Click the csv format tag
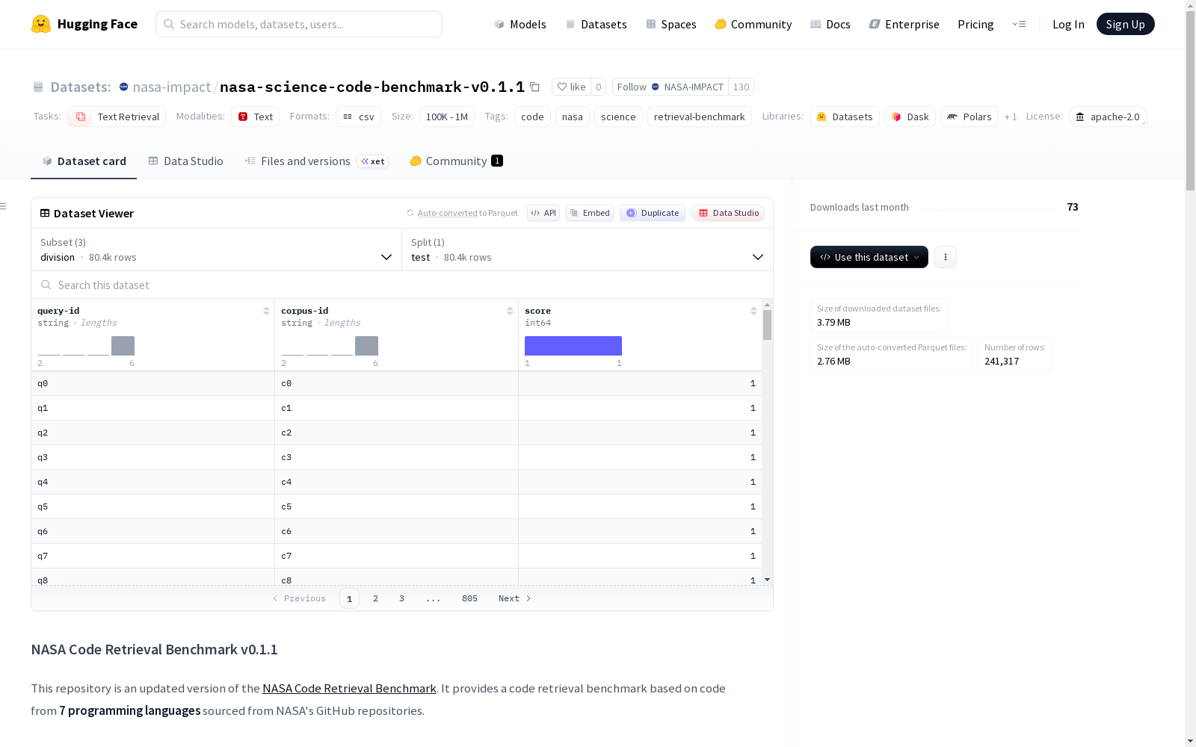Viewport: 1196px width, 747px height. [x=359, y=117]
